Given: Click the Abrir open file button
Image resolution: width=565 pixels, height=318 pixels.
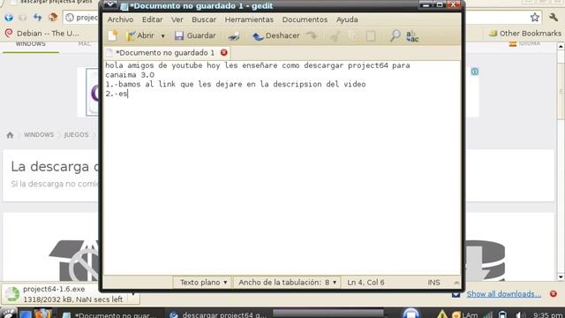Looking at the screenshot, I should tap(139, 35).
